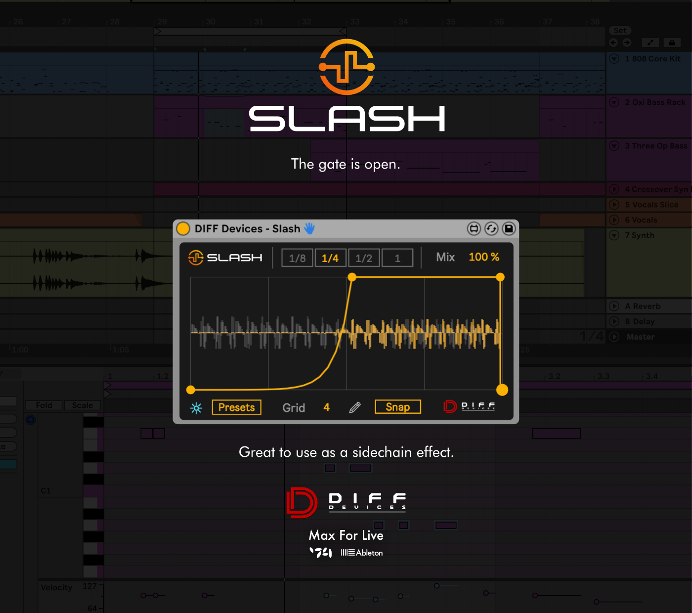Toggle the lock icon above the track list
The height and width of the screenshot is (613, 692).
(672, 43)
